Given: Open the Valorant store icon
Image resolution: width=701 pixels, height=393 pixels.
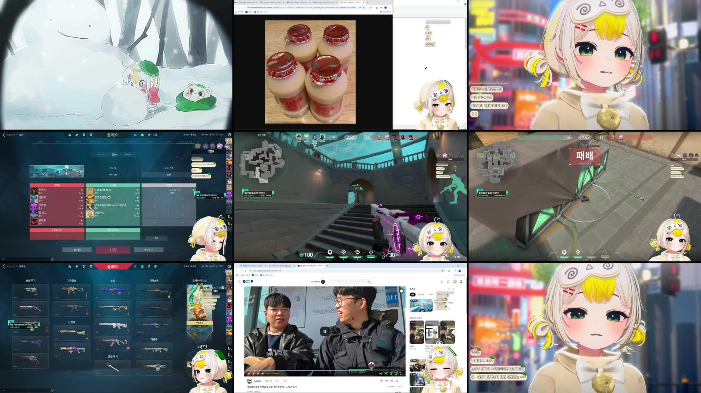Looking at the screenshot, I should tap(149, 135).
